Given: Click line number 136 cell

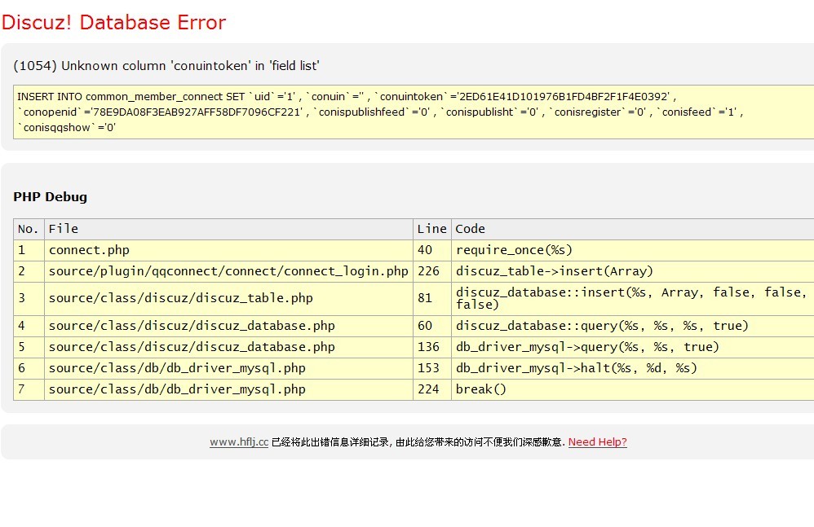Looking at the screenshot, I should pos(432,347).
